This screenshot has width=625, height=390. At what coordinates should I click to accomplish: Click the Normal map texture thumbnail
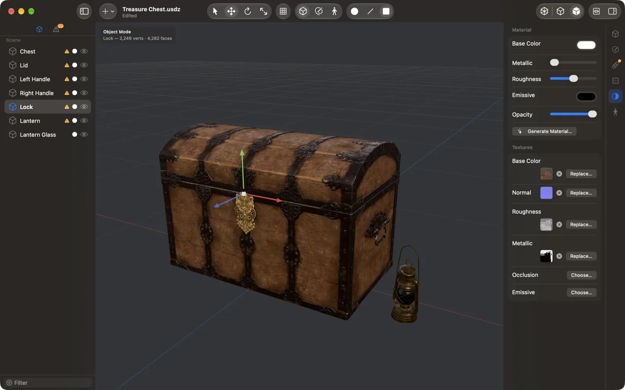click(546, 193)
